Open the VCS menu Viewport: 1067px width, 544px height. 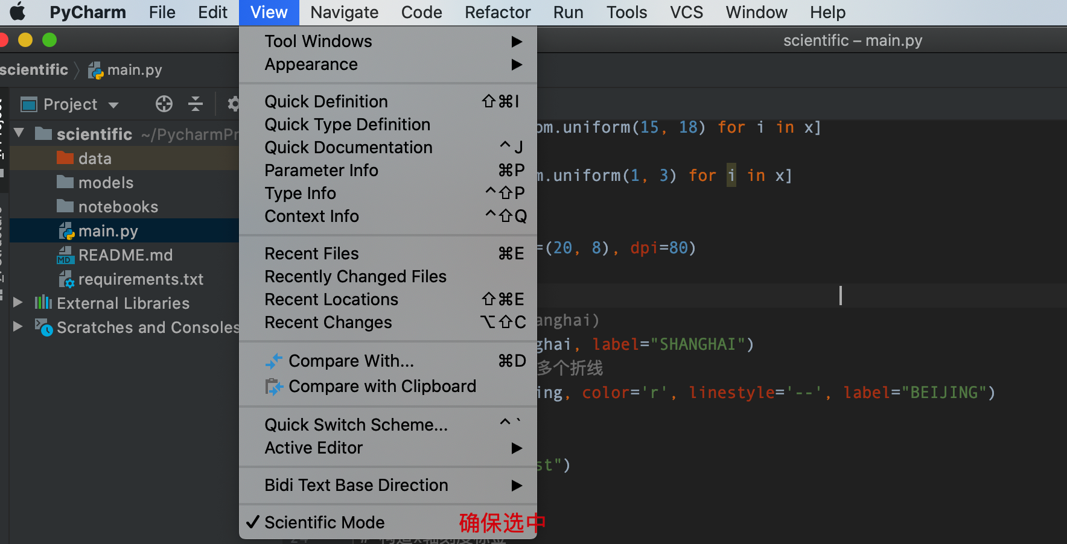686,12
